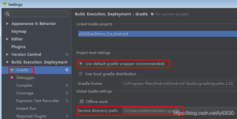
Task: Click project-level icon beside Required Plugins
Action: click(x=67, y=116)
